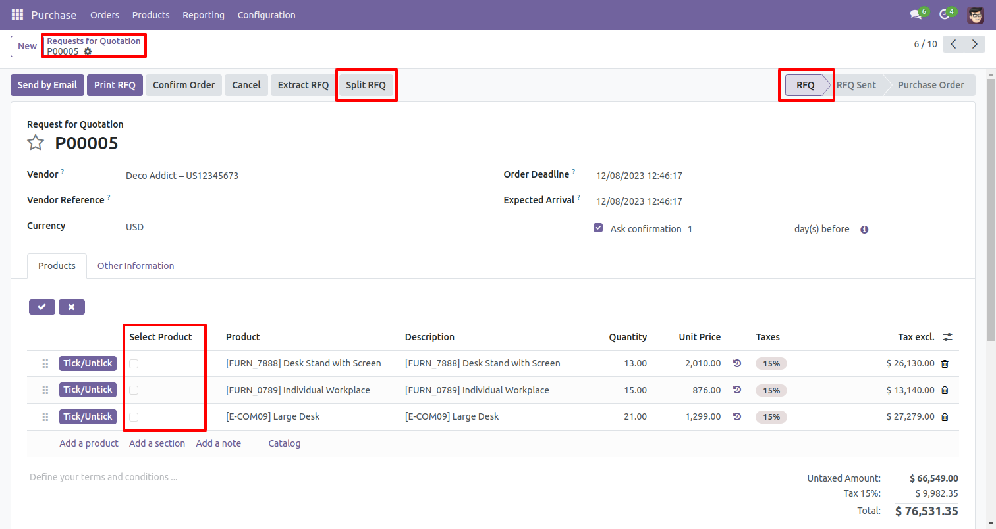Tick Select Product checkbox for Desk Stand
Image resolution: width=996 pixels, height=529 pixels.
pos(134,363)
